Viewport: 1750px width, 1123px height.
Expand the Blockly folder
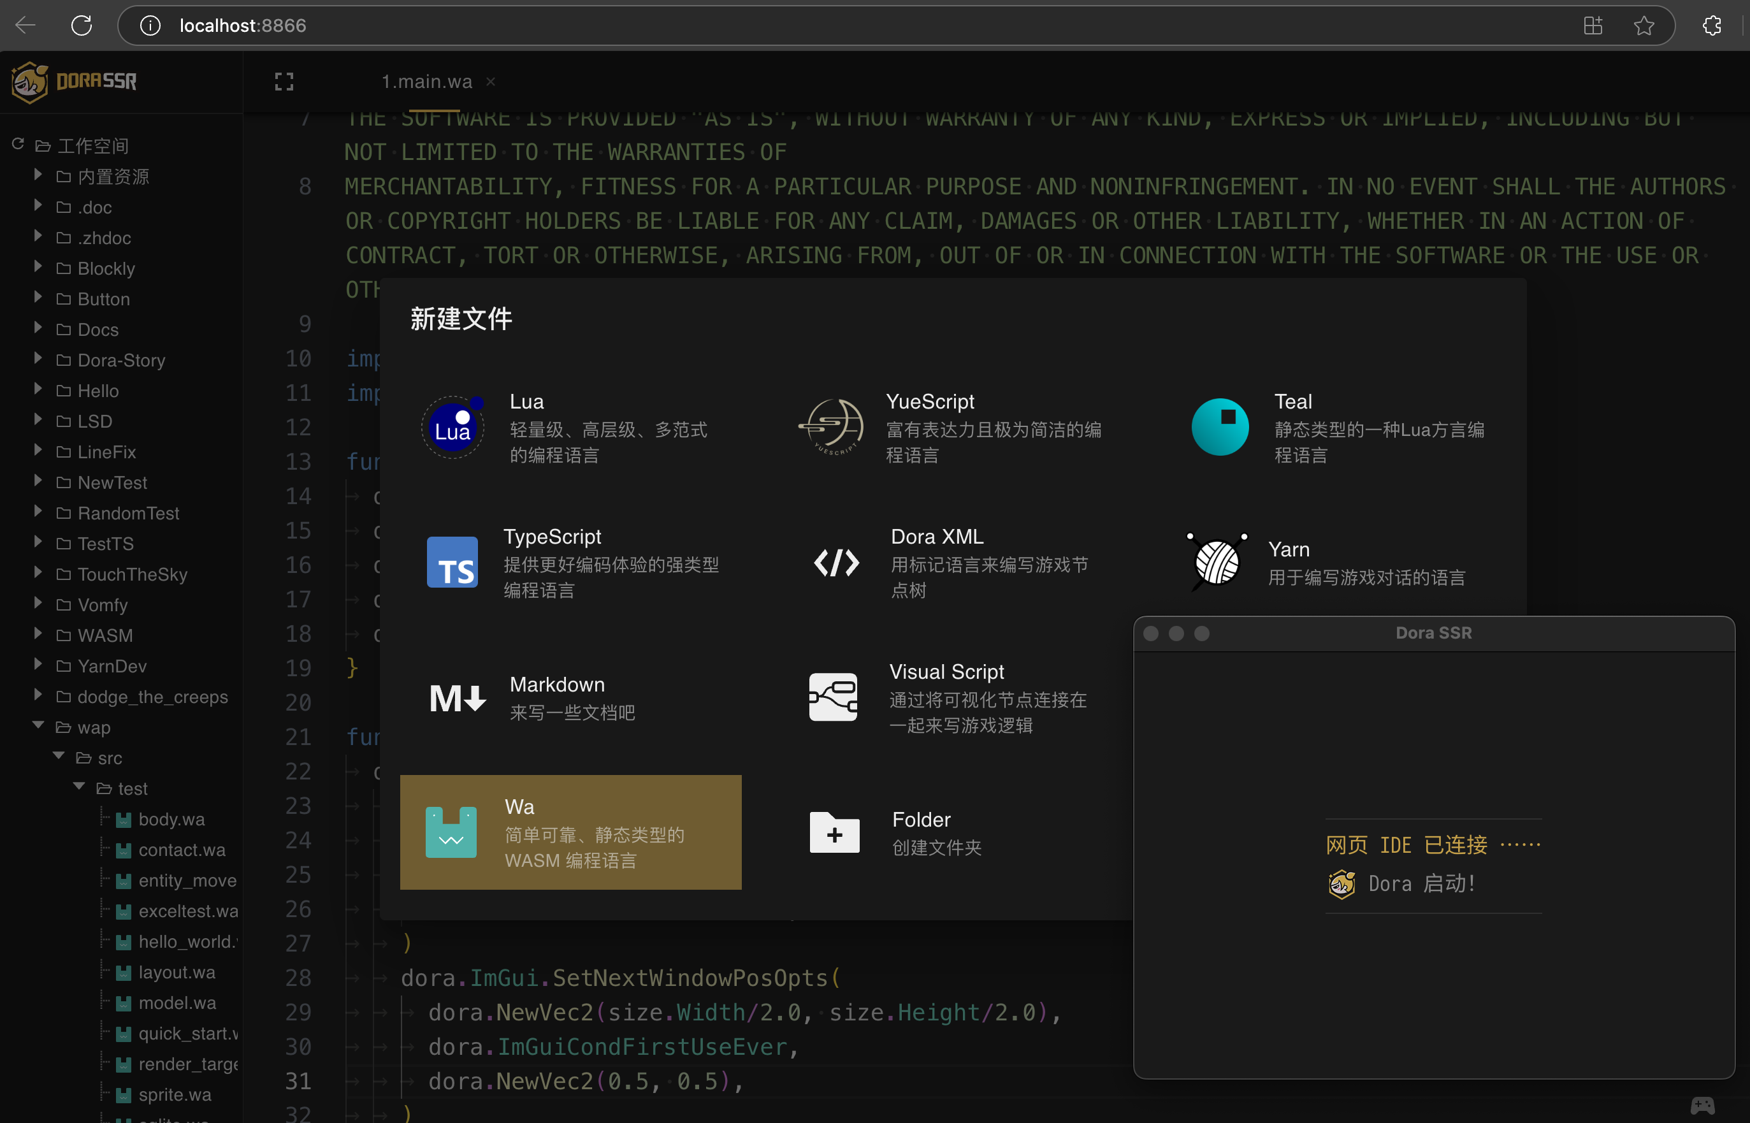click(38, 268)
